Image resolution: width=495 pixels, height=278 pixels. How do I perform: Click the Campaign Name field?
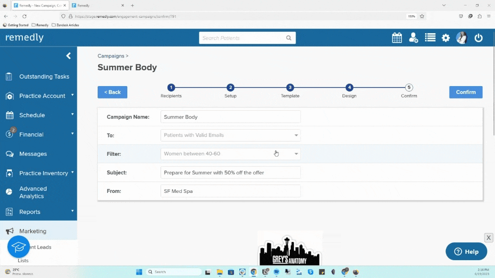(230, 117)
